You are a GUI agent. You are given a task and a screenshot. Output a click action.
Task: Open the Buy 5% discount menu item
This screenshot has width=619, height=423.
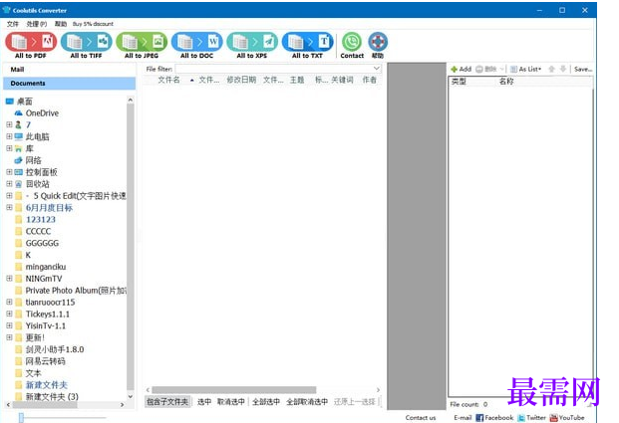coord(93,24)
